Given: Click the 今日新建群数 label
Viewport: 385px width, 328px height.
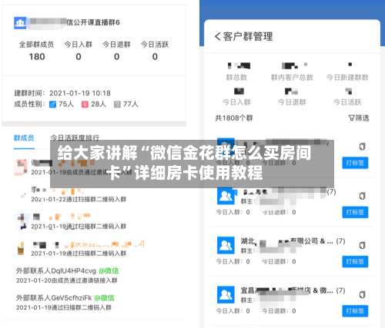Looking at the screenshot, I should click(347, 78).
